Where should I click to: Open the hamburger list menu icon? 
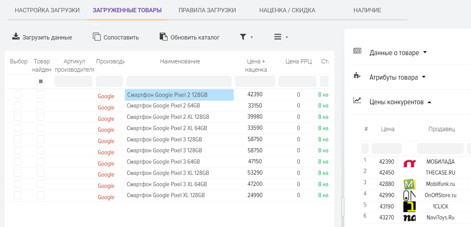coord(278,37)
